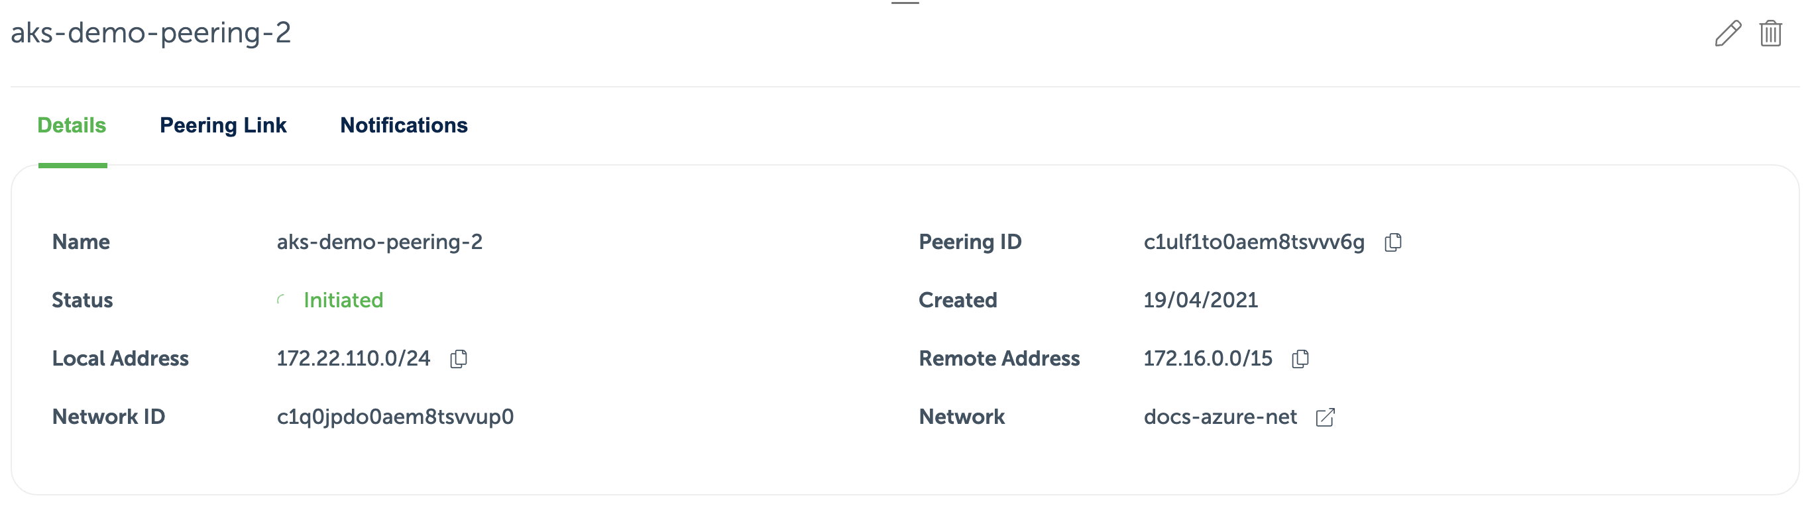
Task: Open the Peering Link tab
Action: [223, 125]
